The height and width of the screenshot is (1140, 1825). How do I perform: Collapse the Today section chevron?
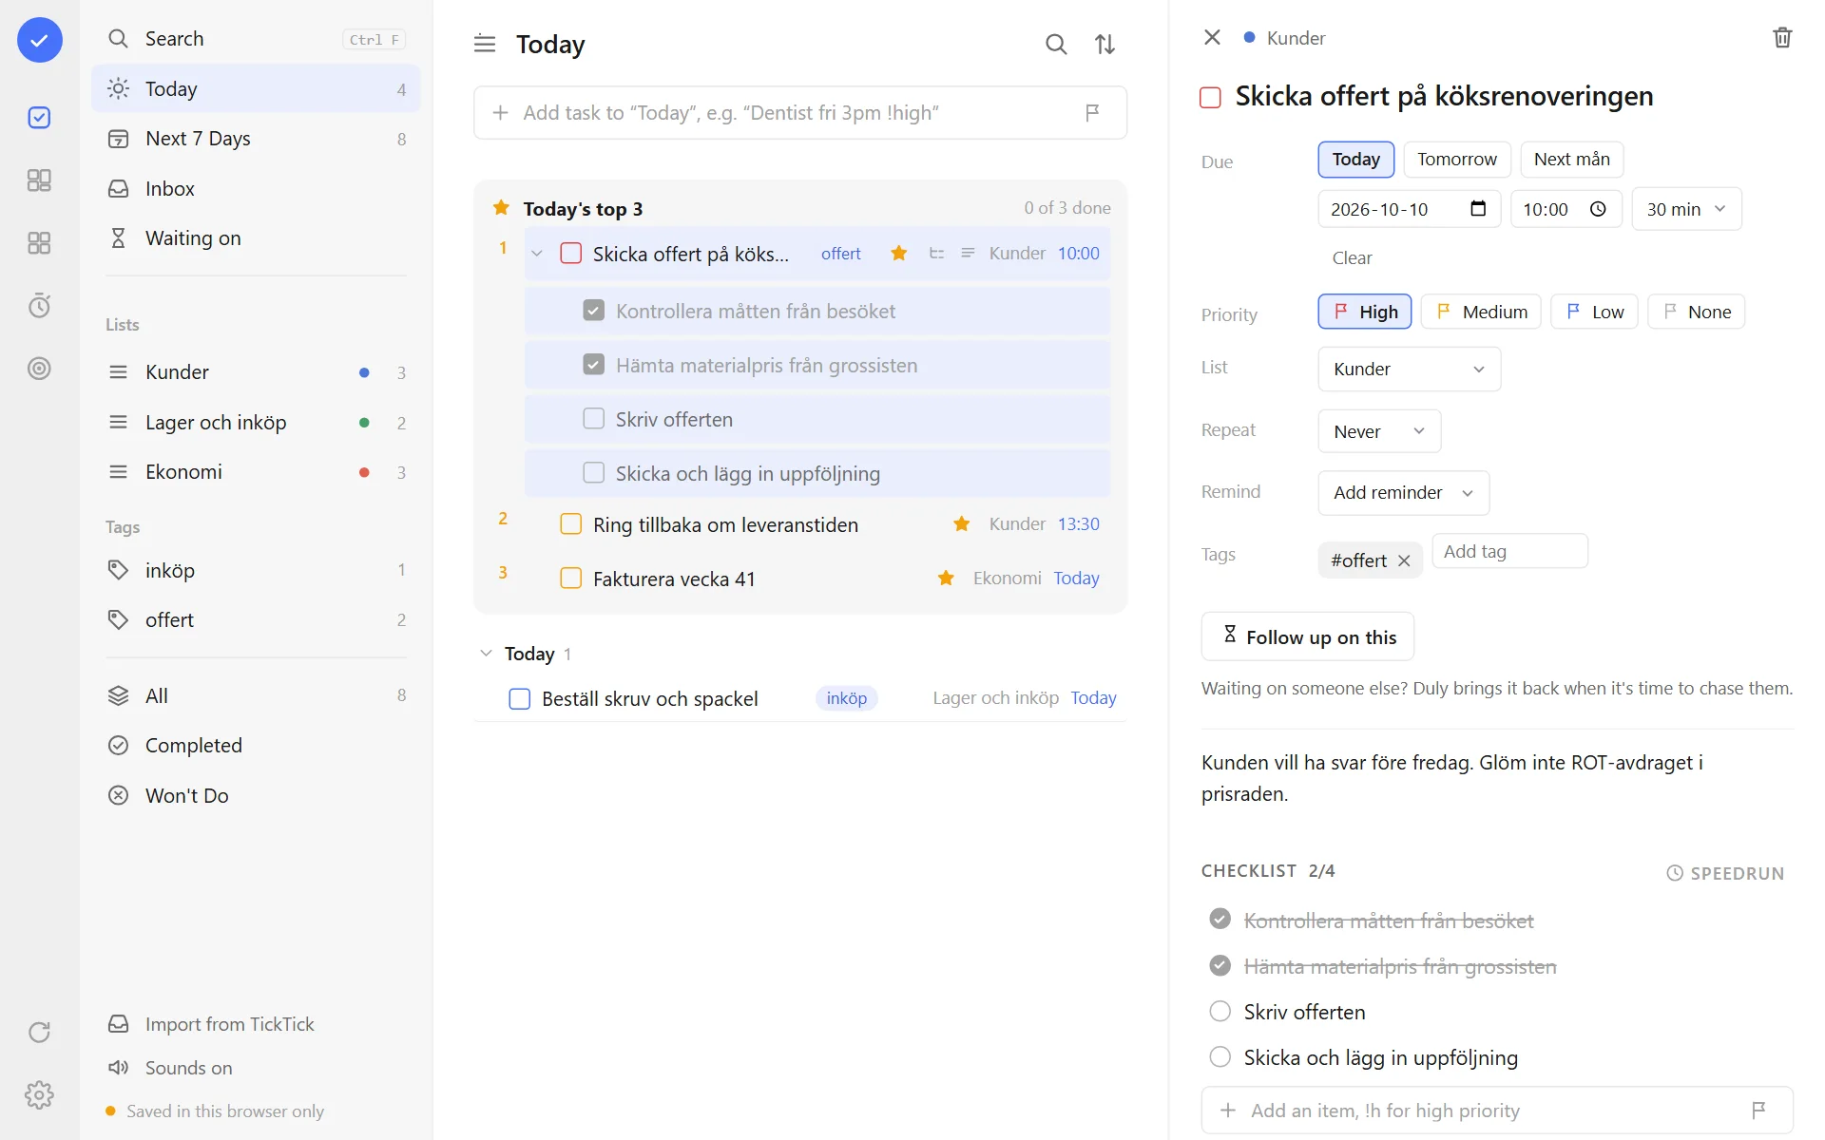coord(487,654)
